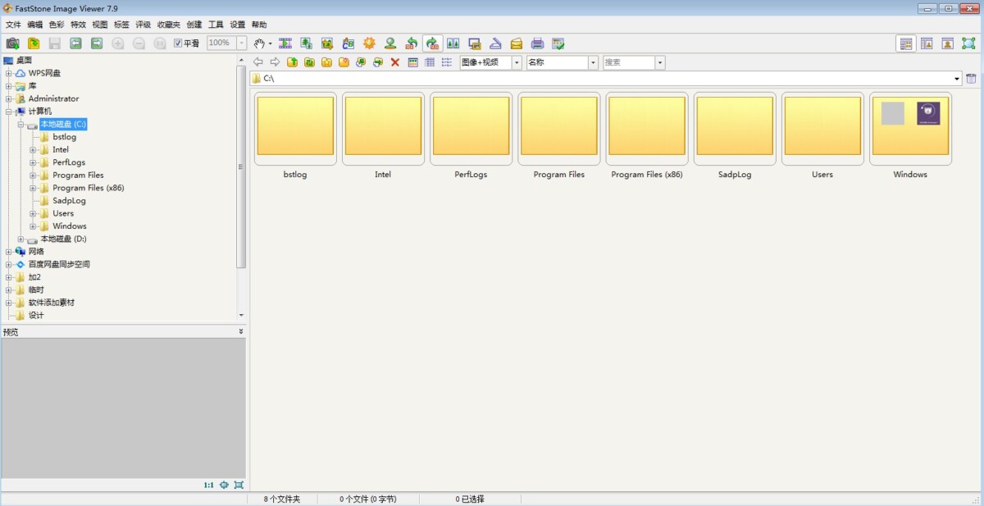Click the red X delete icon
The width and height of the screenshot is (984, 506).
[x=394, y=62]
